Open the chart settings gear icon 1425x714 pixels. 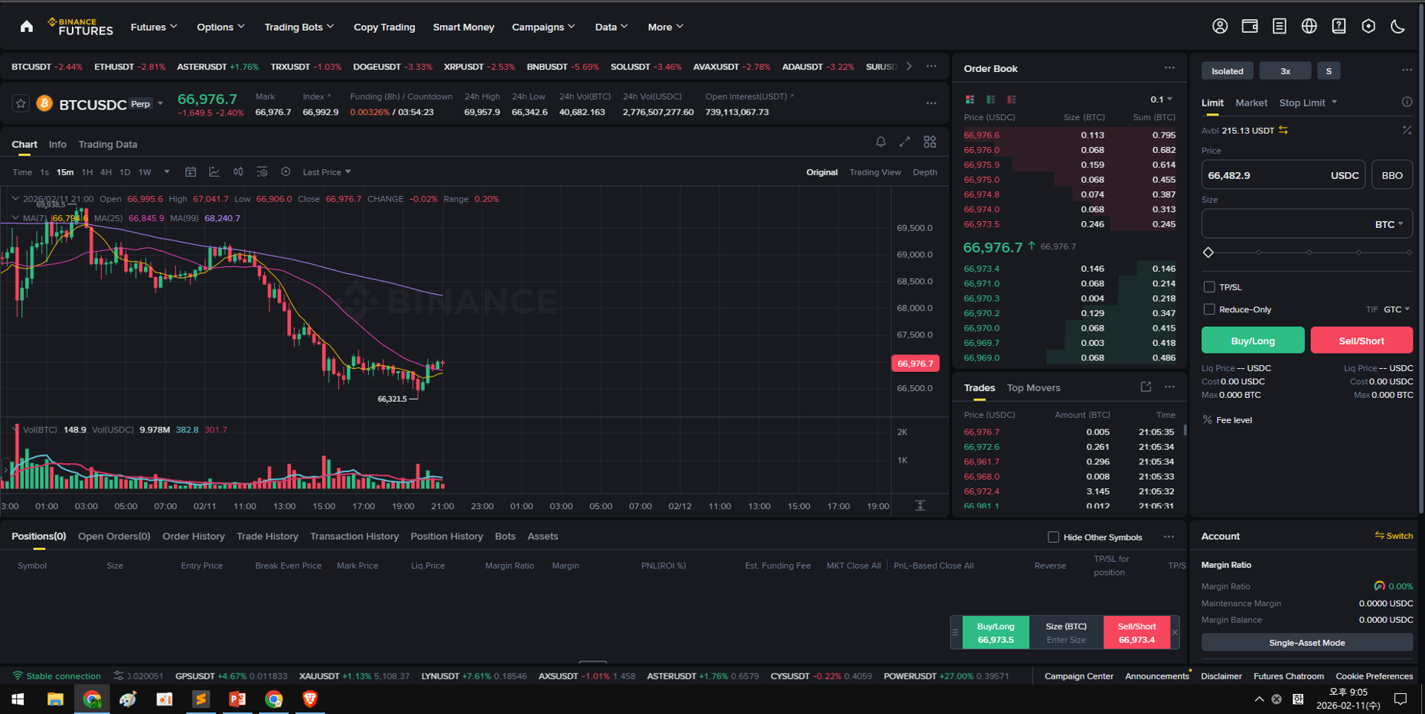[285, 172]
